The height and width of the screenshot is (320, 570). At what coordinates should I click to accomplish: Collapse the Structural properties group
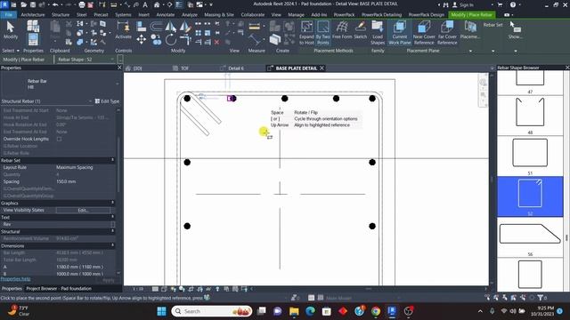pos(113,231)
